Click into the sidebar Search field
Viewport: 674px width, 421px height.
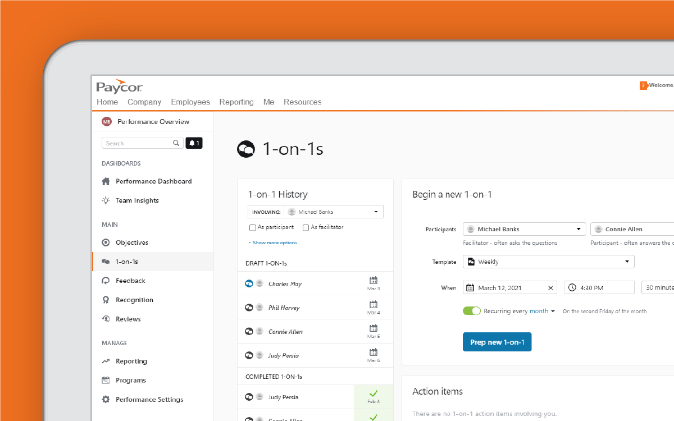point(143,143)
